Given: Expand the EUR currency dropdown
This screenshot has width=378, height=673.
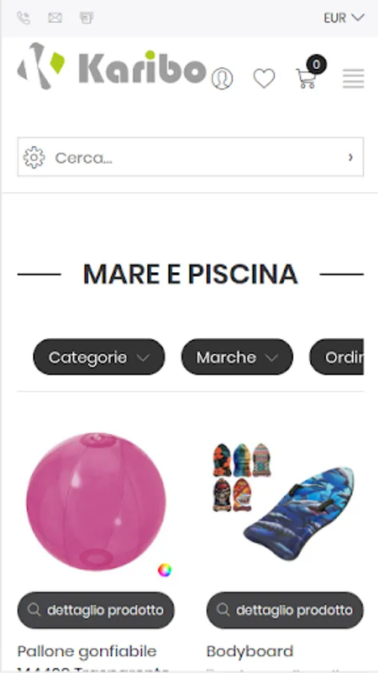Looking at the screenshot, I should coord(344,18).
